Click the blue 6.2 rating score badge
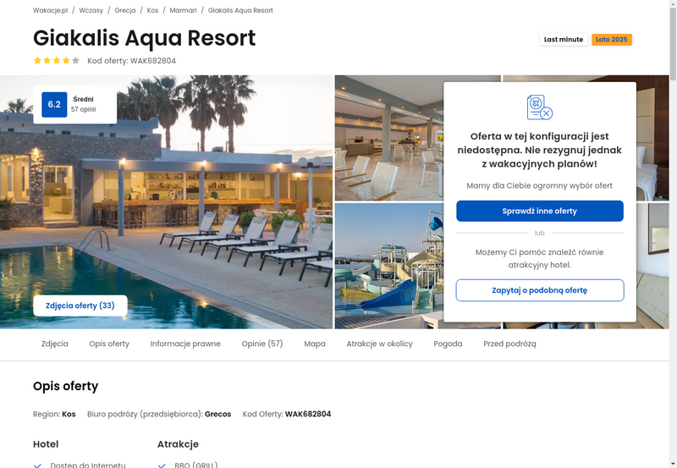This screenshot has height=468, width=677. [54, 104]
